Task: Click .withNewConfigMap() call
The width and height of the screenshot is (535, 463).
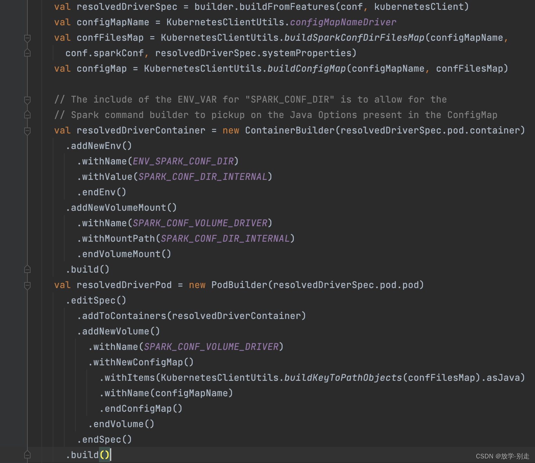Action: click(141, 362)
